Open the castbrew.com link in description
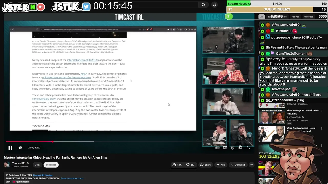Image resolution: width=328 pixels, height=184 pixels. pyautogui.click(x=72, y=178)
